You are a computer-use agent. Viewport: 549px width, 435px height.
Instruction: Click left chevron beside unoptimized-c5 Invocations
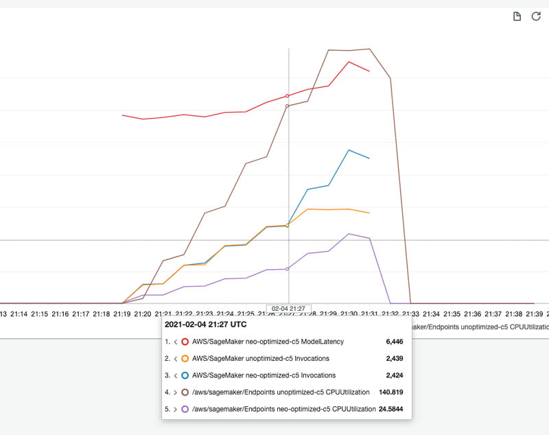click(x=176, y=358)
